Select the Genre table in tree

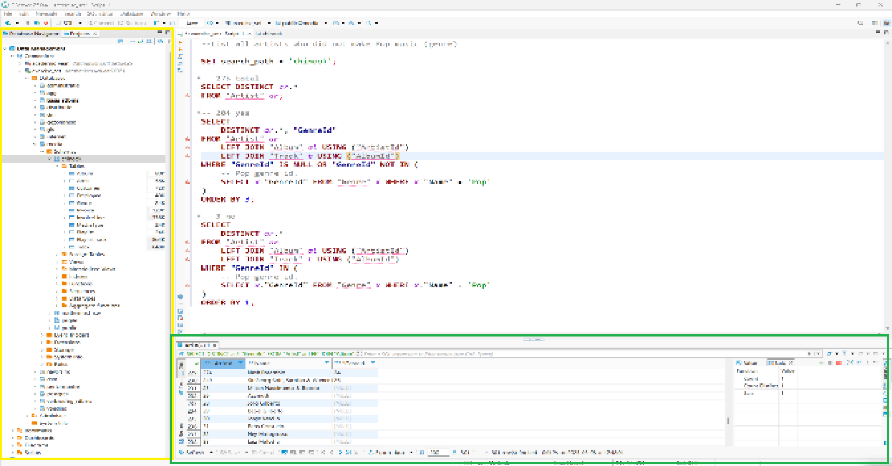pos(84,203)
